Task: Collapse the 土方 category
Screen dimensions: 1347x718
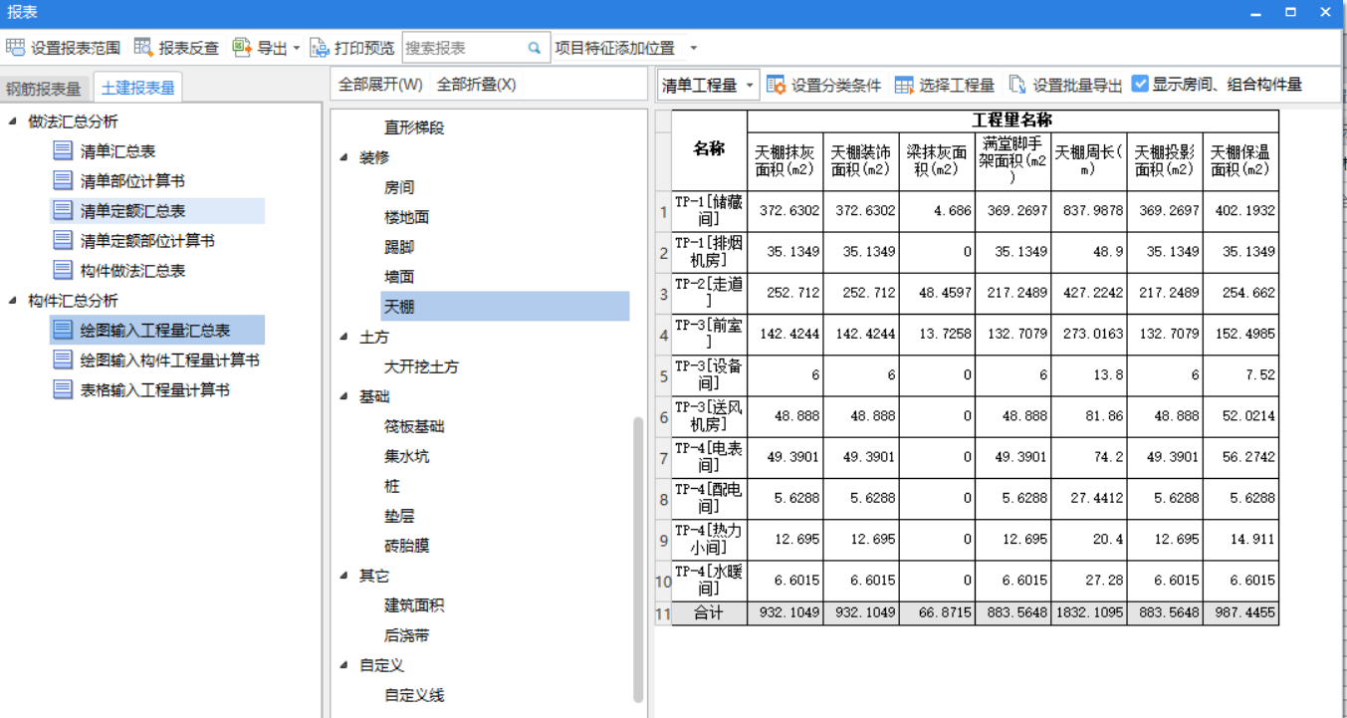Action: 343,338
